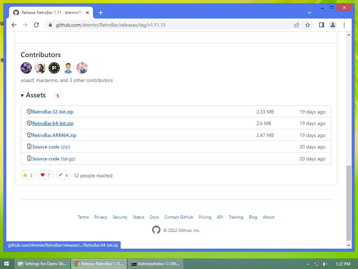Viewport: 358px width, 269px height.
Task: Click package icon beside RetroBar.ARM64.zip
Action: (x=29, y=135)
